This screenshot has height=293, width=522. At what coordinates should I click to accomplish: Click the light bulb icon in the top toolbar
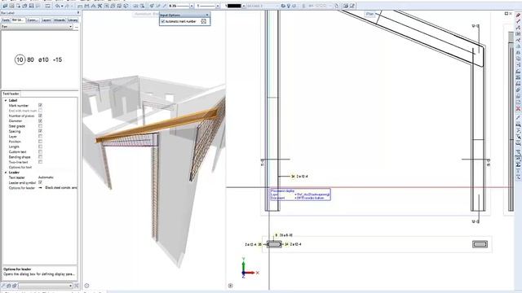pos(288,6)
